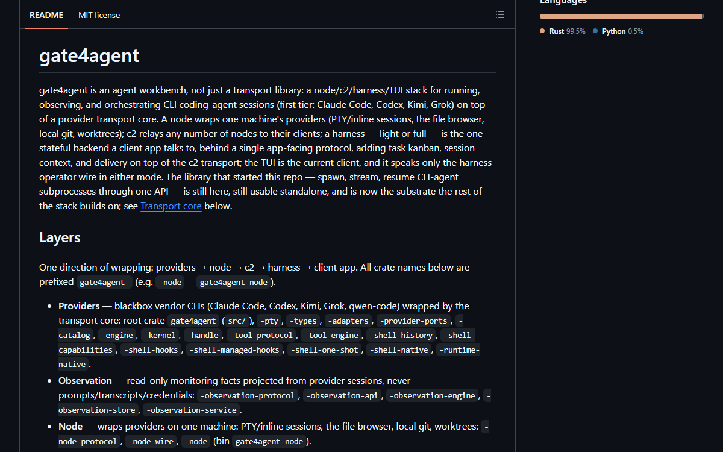The height and width of the screenshot is (452, 723).
Task: Open the README outline list icon
Action: point(500,15)
